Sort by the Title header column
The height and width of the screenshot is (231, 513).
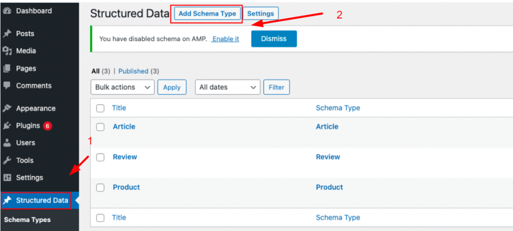[119, 108]
